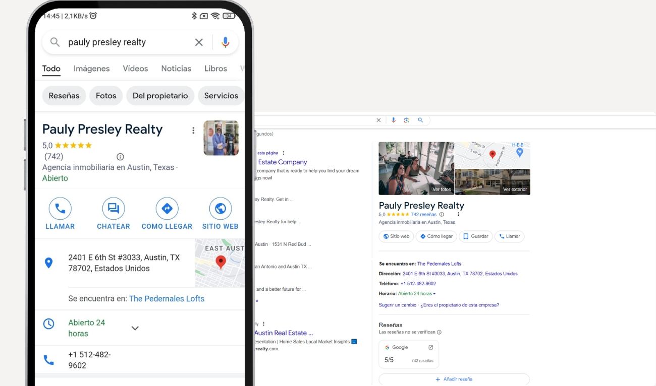Tap the COMO LLEGAR directions icon
This screenshot has height=386, width=656.
[x=167, y=209]
